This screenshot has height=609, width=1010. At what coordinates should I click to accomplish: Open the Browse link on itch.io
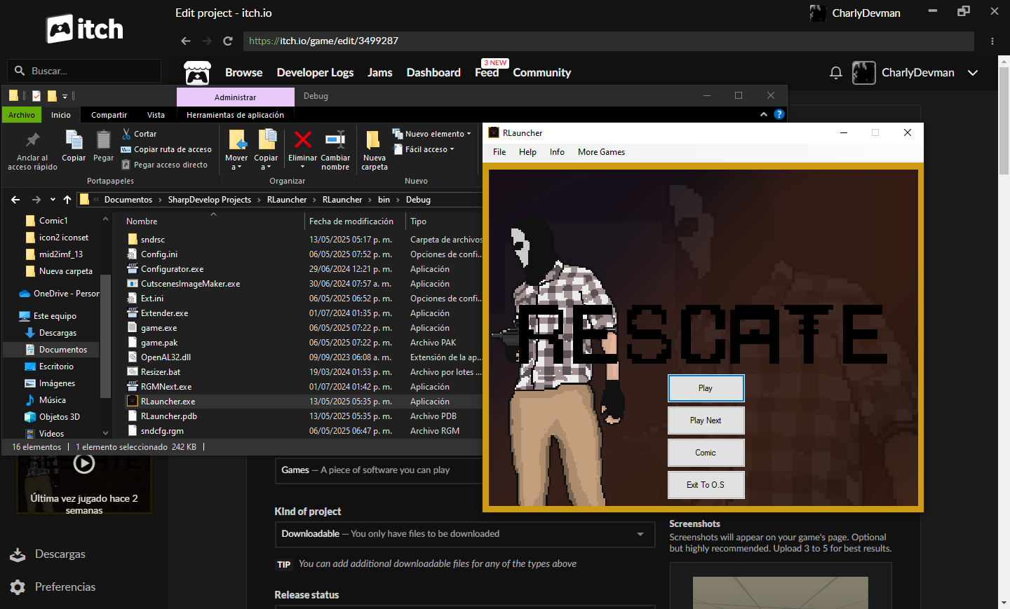243,73
